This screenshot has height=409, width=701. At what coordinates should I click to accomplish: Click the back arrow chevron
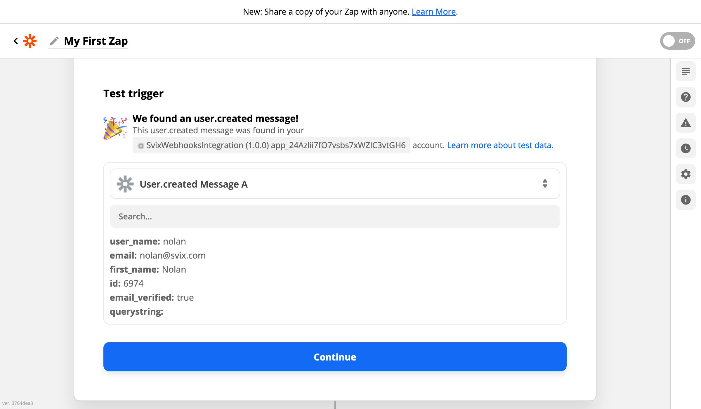(x=16, y=41)
